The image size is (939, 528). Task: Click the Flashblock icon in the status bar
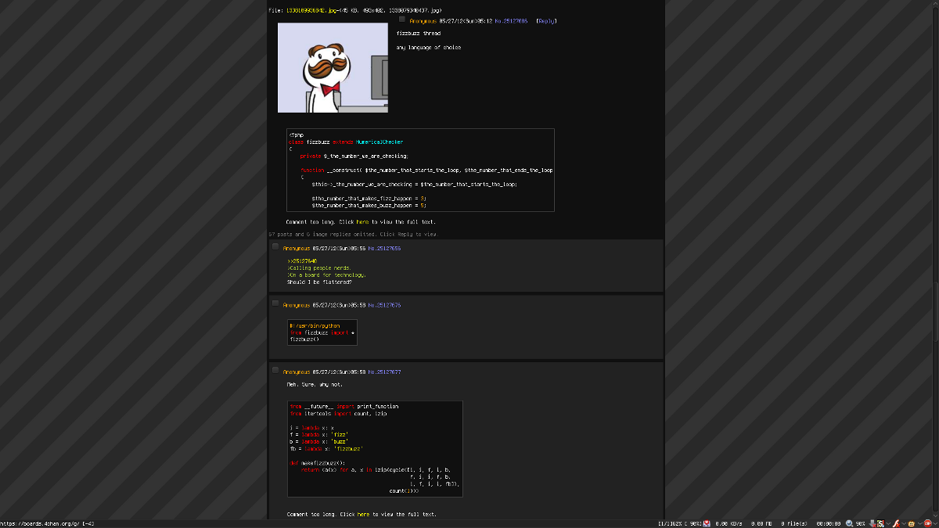pyautogui.click(x=895, y=523)
